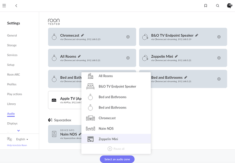Rename the Zeppelin Mini device

tap(176, 56)
